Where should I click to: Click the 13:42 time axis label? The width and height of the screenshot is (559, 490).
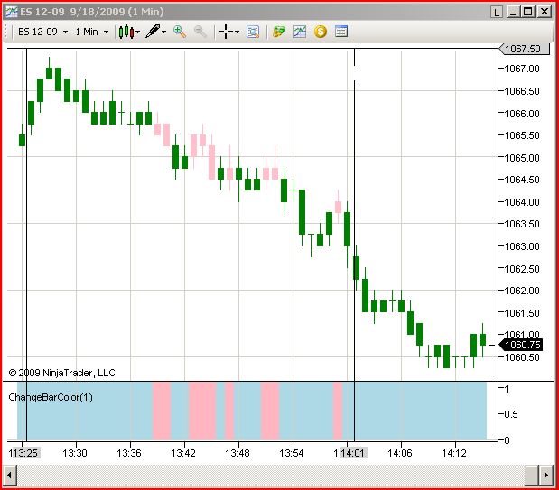[183, 453]
